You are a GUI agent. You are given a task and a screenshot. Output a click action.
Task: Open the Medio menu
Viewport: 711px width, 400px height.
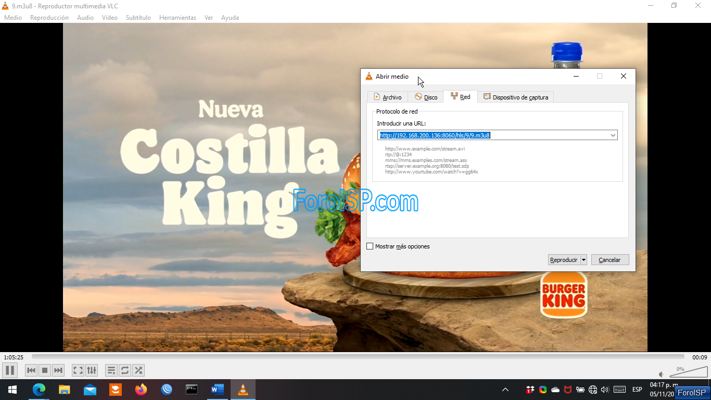[x=12, y=17]
